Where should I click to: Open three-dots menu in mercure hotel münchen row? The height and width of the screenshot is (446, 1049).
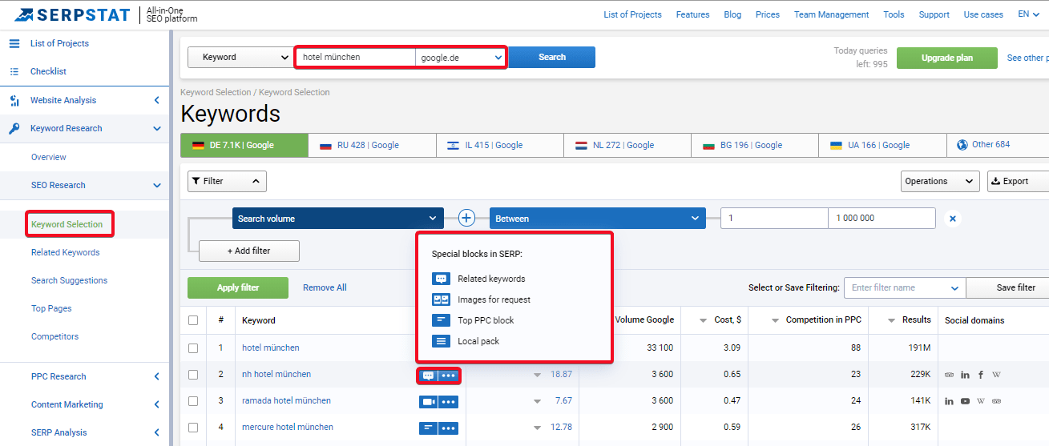click(x=449, y=428)
